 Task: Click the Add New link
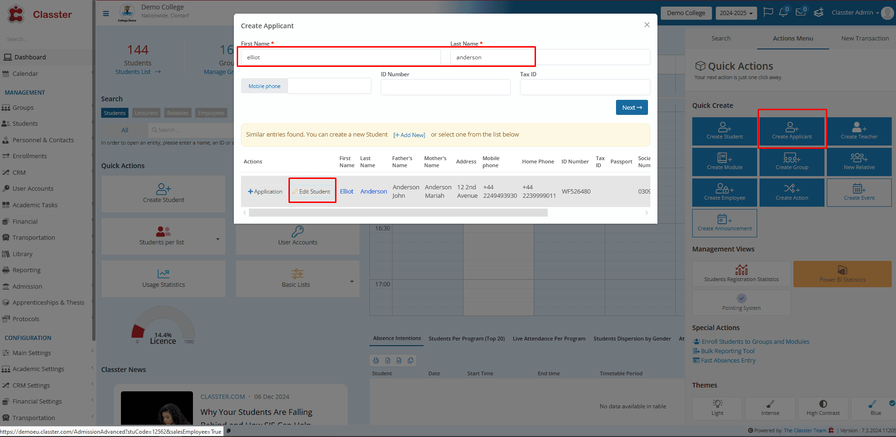pos(409,135)
